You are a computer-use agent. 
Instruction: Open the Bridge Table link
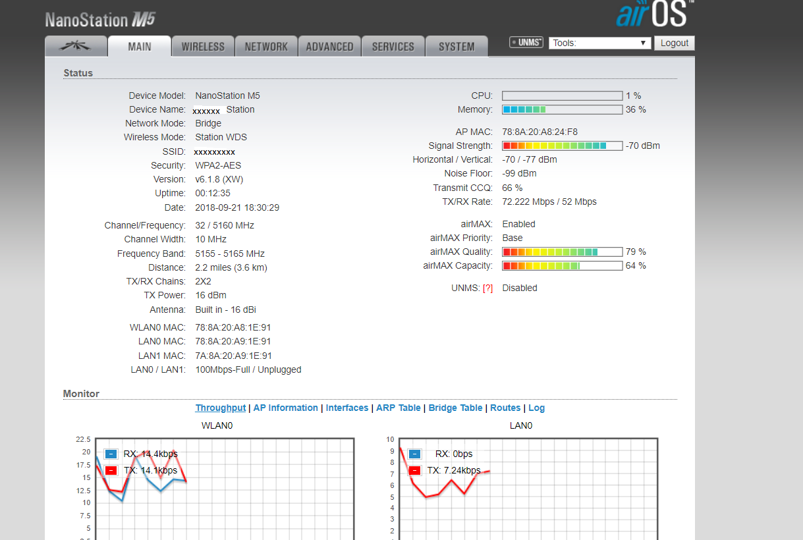(x=455, y=408)
